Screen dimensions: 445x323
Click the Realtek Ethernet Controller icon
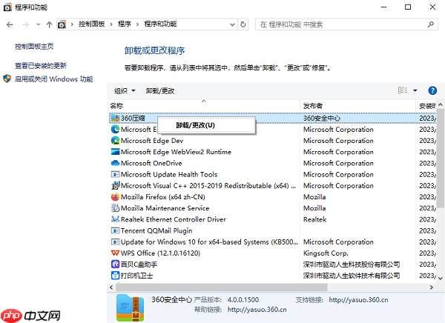coord(115,219)
